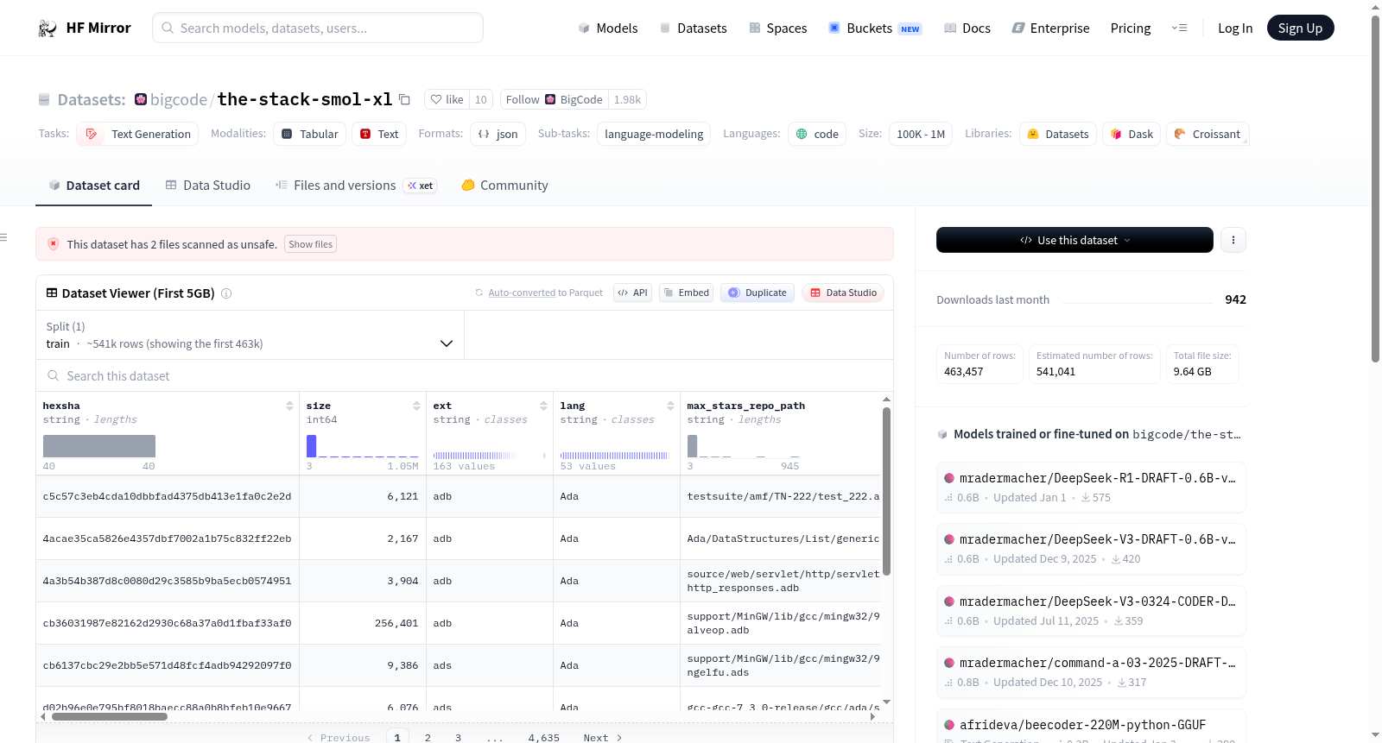Open afrideva/beecoder-220M-python-GGUF model

(1091, 727)
